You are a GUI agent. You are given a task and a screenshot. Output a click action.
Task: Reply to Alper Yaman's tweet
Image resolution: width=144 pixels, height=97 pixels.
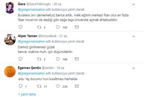click(20, 59)
